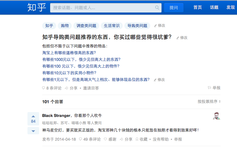This screenshot has height=148, width=237.
Task: Open link 有哪些1000元以下，很少见但高大上的东西？
Action: pos(81,59)
